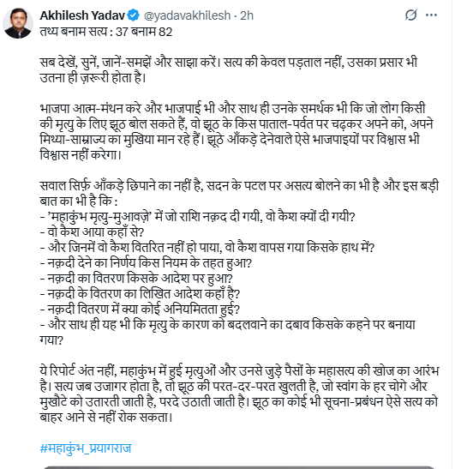Viewport: 461px width, 469px height.
Task: Click the bullet नक़दी देने का निर्णय किस नियम
Action: (x=146, y=263)
